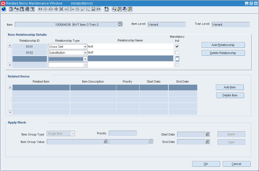Click Delete Relationship button
The width and height of the screenshot is (259, 171).
coord(223,53)
